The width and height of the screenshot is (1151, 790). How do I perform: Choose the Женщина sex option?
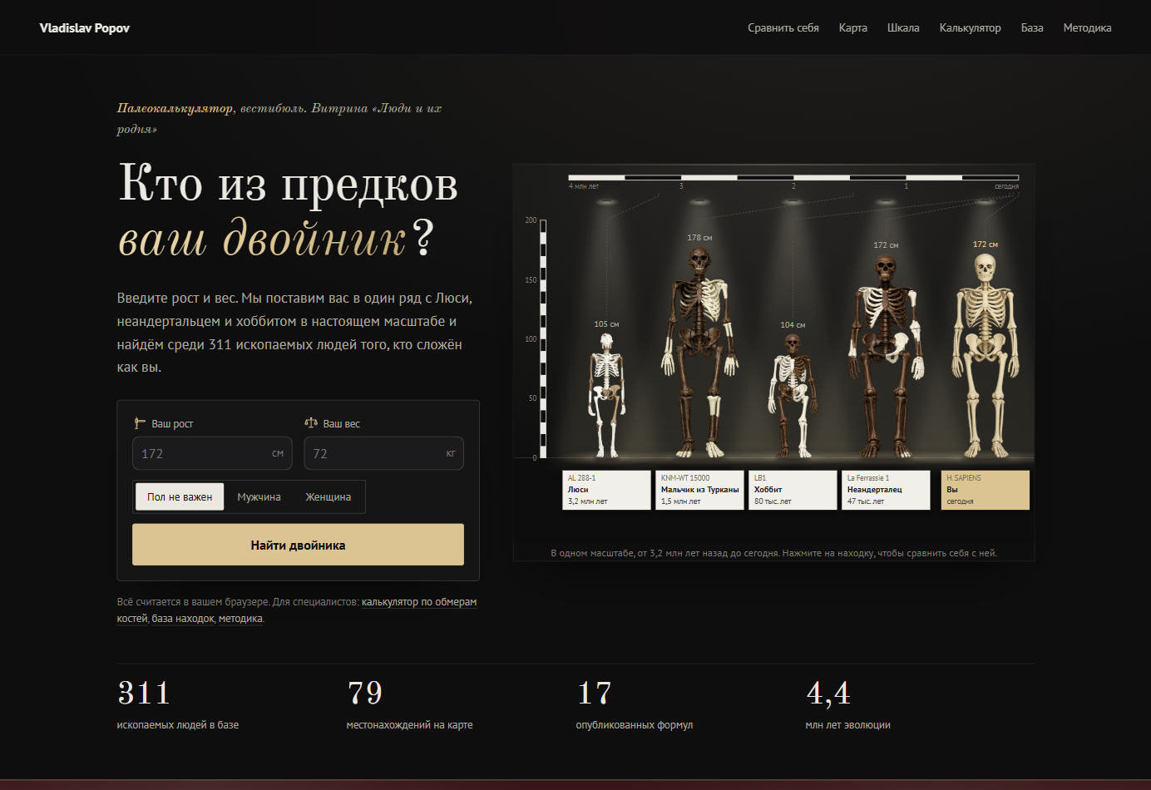click(329, 497)
